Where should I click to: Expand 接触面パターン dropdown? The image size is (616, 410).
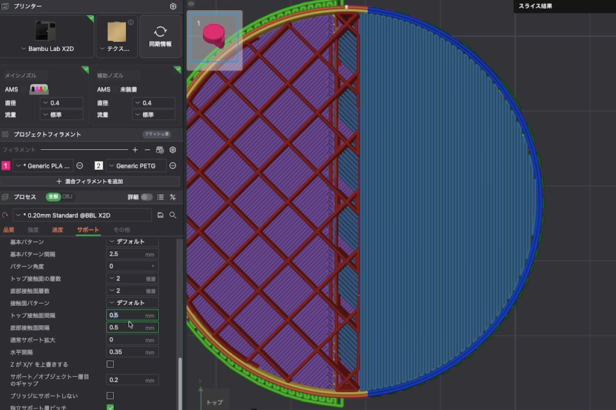(x=132, y=303)
